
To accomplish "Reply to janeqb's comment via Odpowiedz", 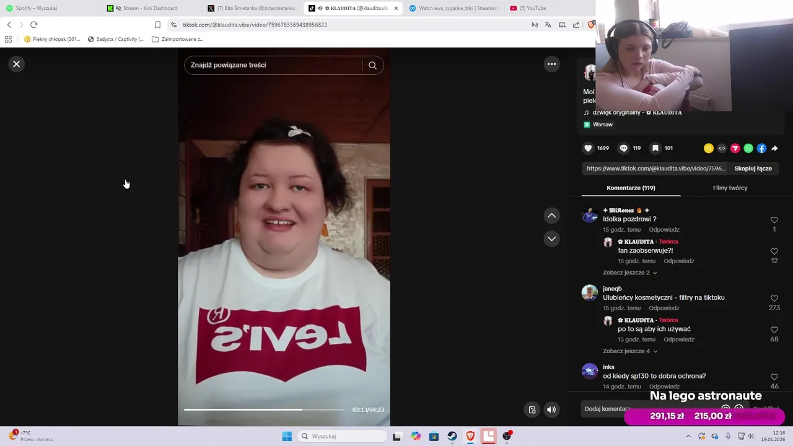I will pos(664,308).
